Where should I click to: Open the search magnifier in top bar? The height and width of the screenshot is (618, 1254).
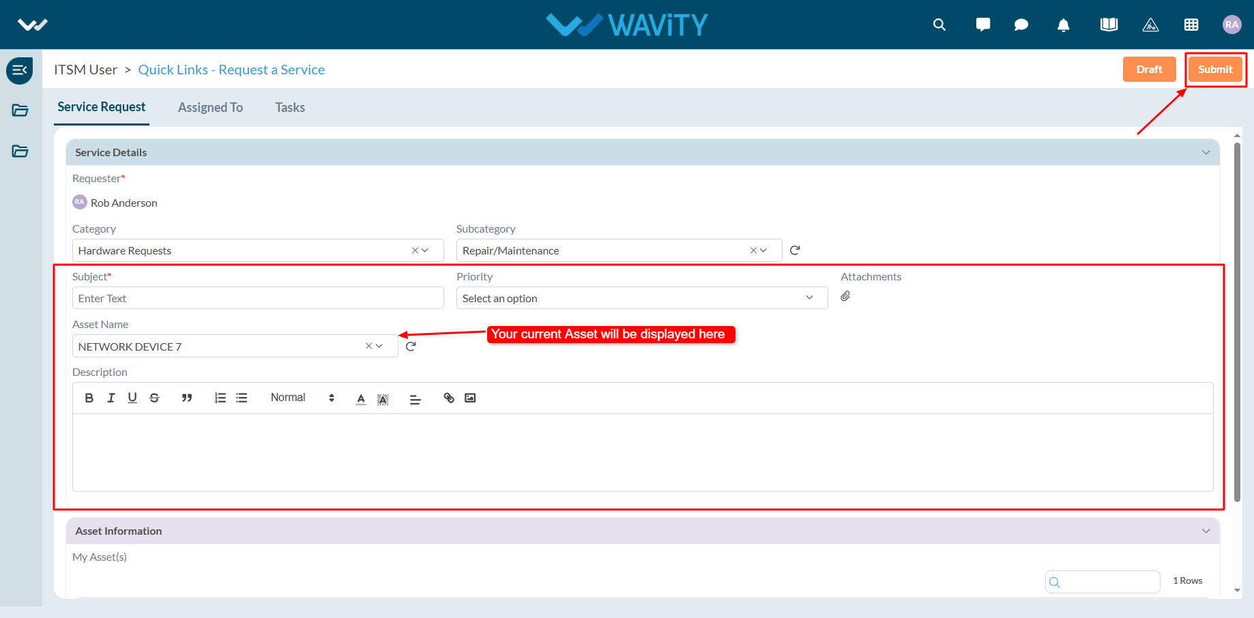[x=939, y=25]
